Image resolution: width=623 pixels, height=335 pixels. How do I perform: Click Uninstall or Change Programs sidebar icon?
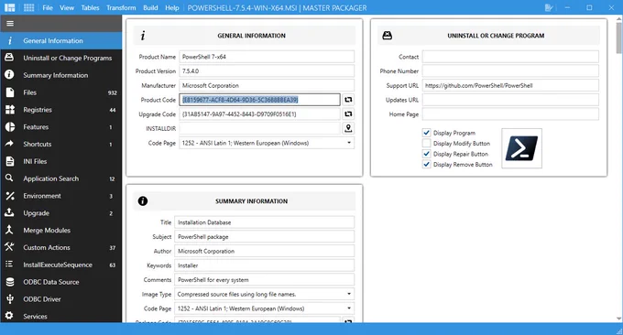pyautogui.click(x=9, y=58)
